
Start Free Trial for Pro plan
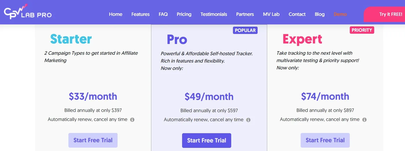[x=207, y=141]
